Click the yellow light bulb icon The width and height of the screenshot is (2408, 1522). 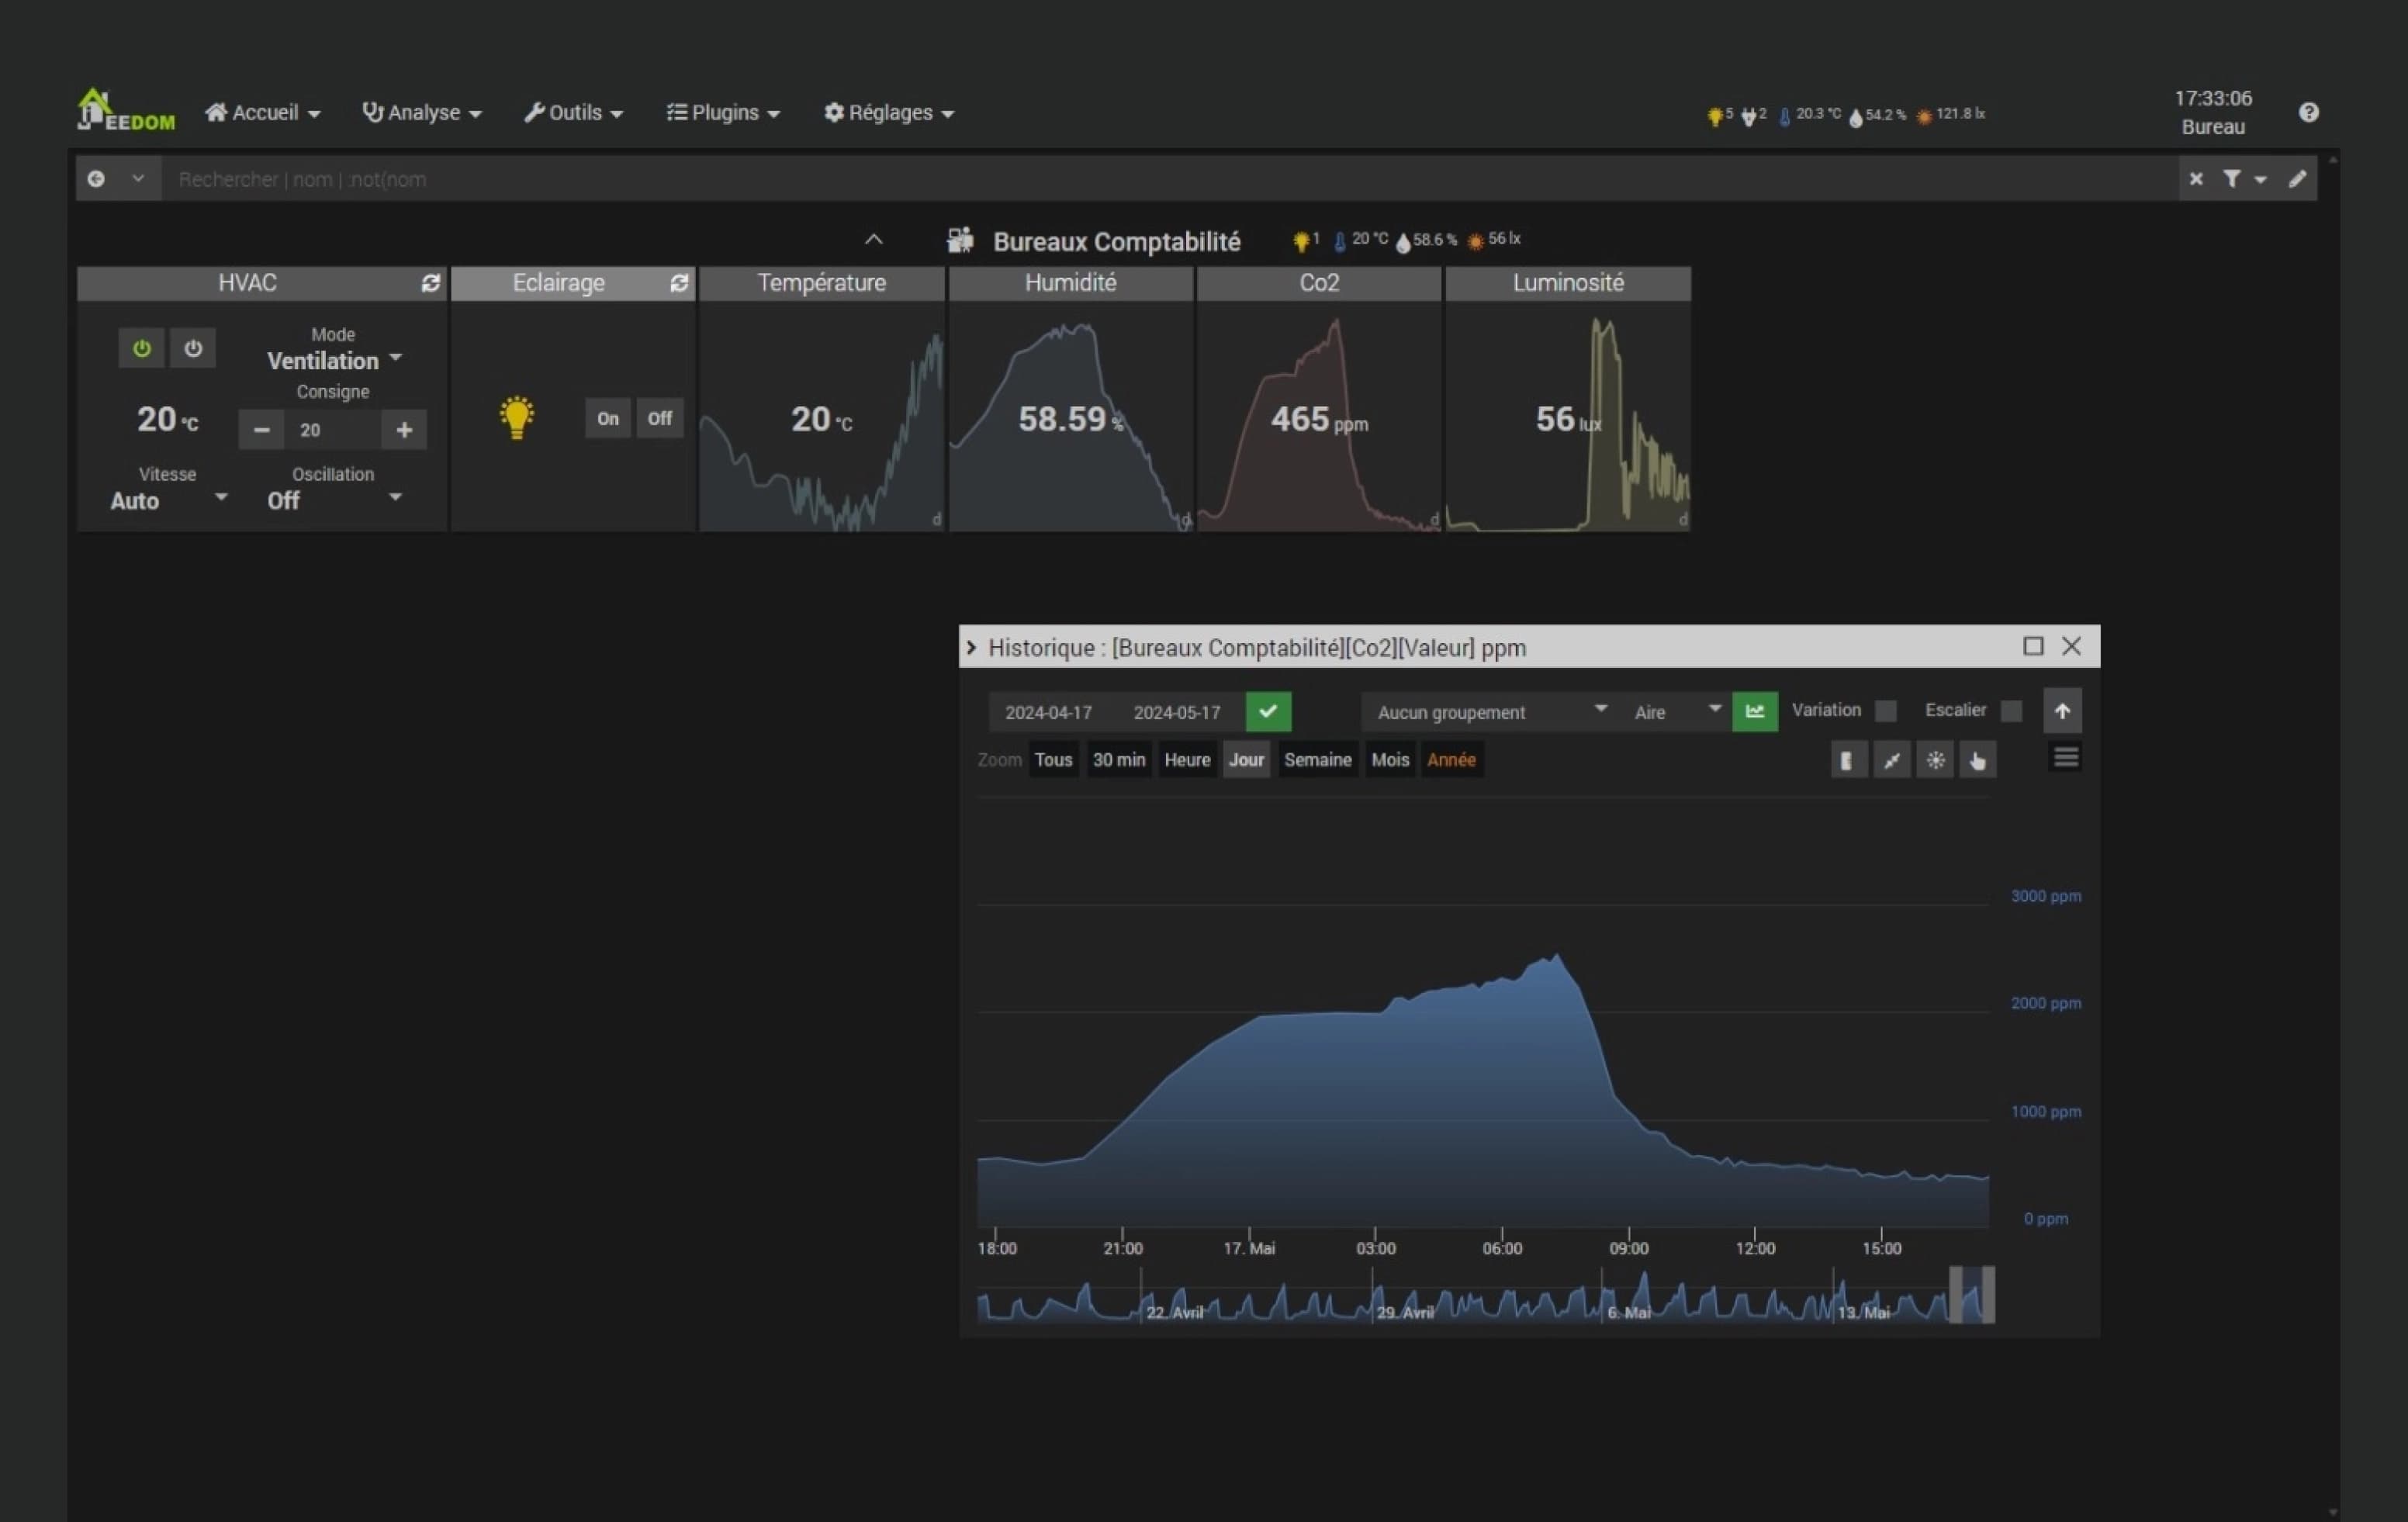(x=517, y=417)
